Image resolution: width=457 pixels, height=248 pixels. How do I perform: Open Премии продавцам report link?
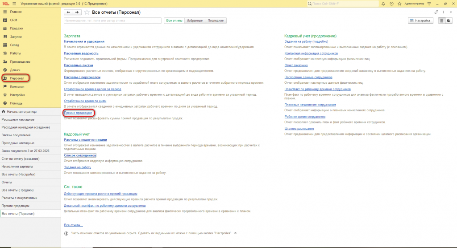tap(78, 113)
